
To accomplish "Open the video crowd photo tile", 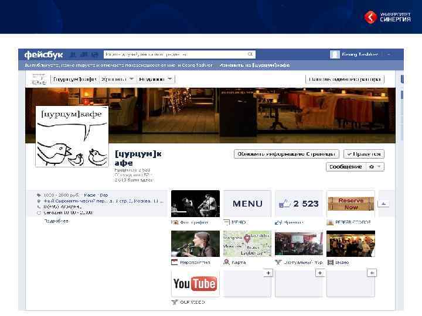I will pos(350,243).
